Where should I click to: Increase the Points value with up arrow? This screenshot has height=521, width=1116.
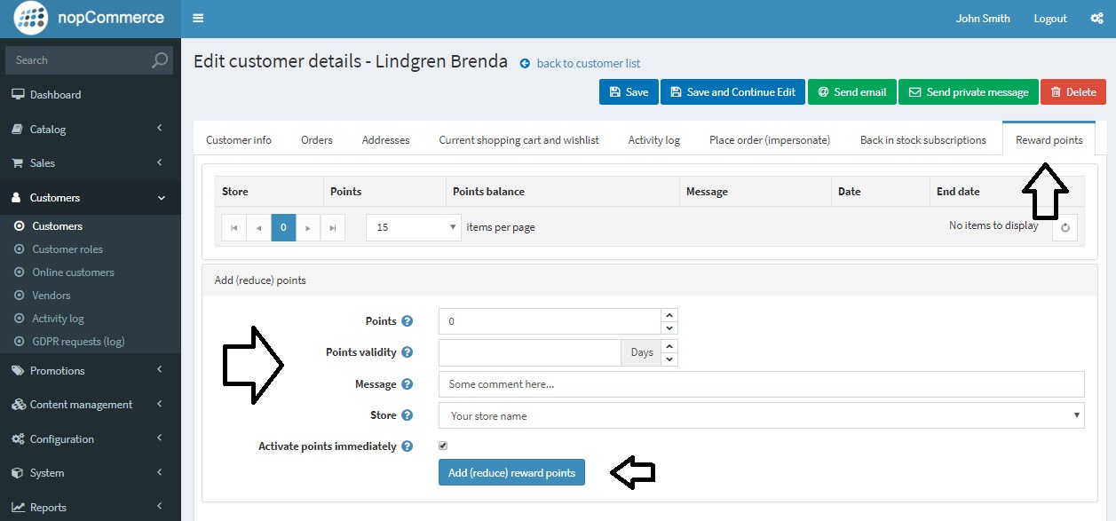(669, 315)
